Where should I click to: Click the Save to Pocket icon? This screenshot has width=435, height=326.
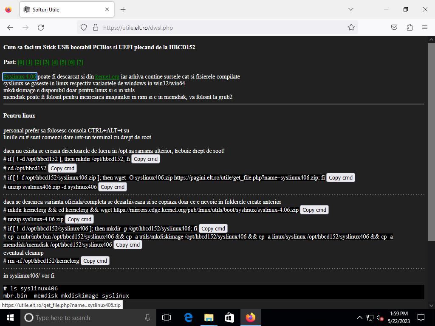pyautogui.click(x=394, y=27)
